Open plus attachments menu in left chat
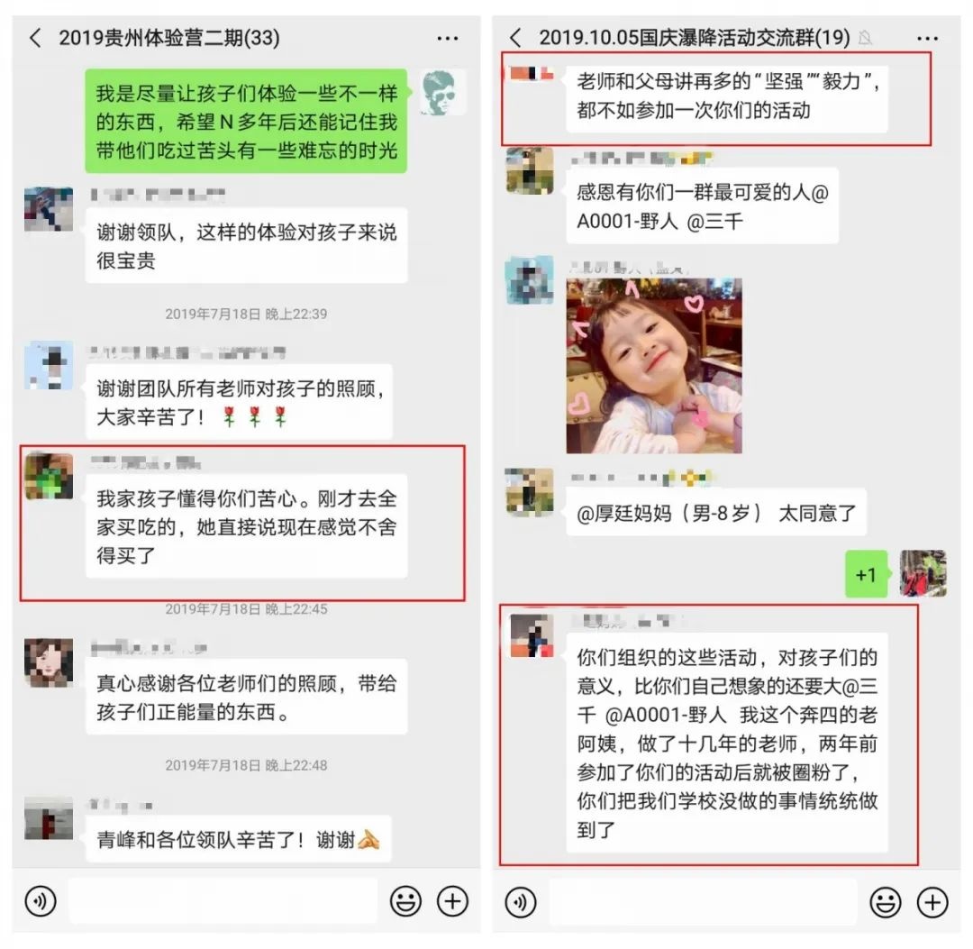The width and height of the screenshot is (973, 949). (x=452, y=900)
